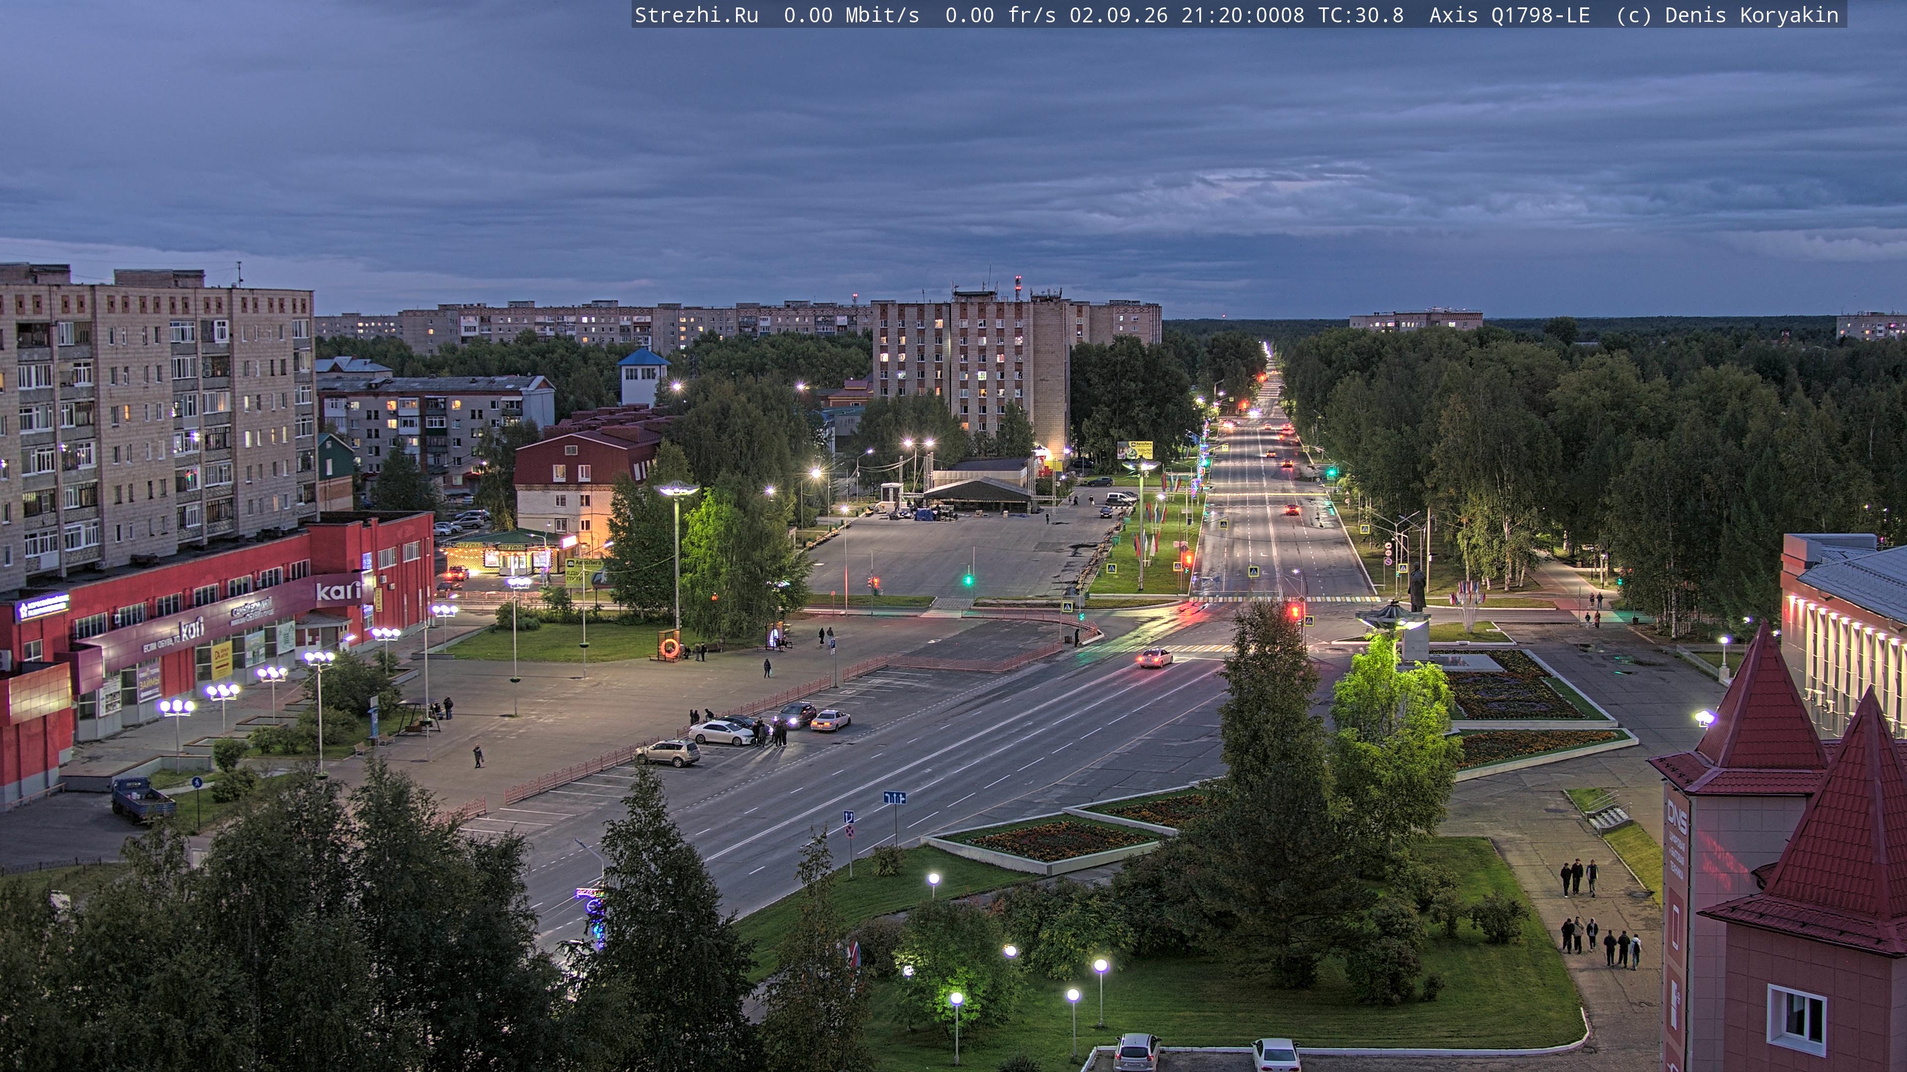The height and width of the screenshot is (1072, 1907).
Task: Click the Denis Koryakin copyright text
Action: pos(1752,15)
